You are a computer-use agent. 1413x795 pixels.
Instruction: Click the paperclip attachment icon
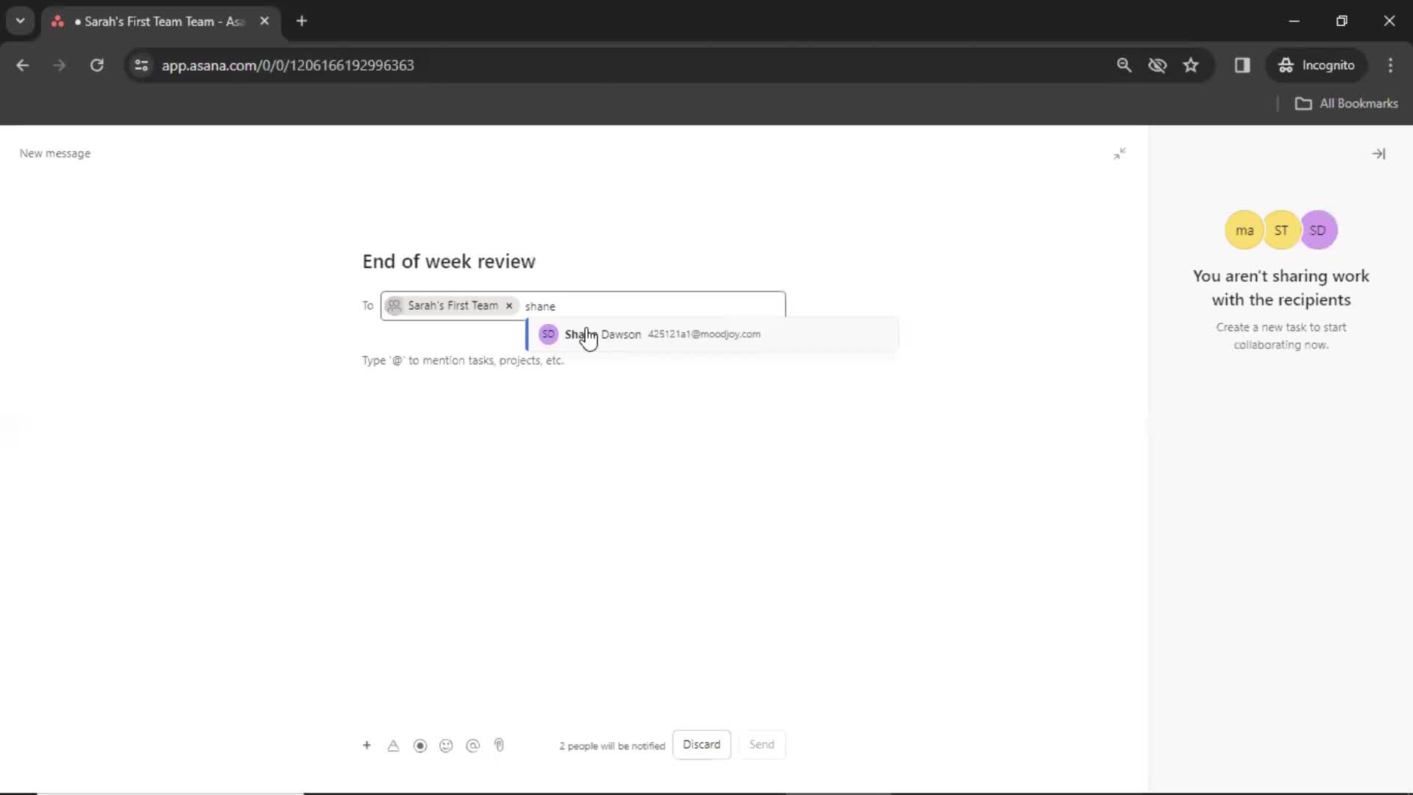pyautogui.click(x=499, y=746)
